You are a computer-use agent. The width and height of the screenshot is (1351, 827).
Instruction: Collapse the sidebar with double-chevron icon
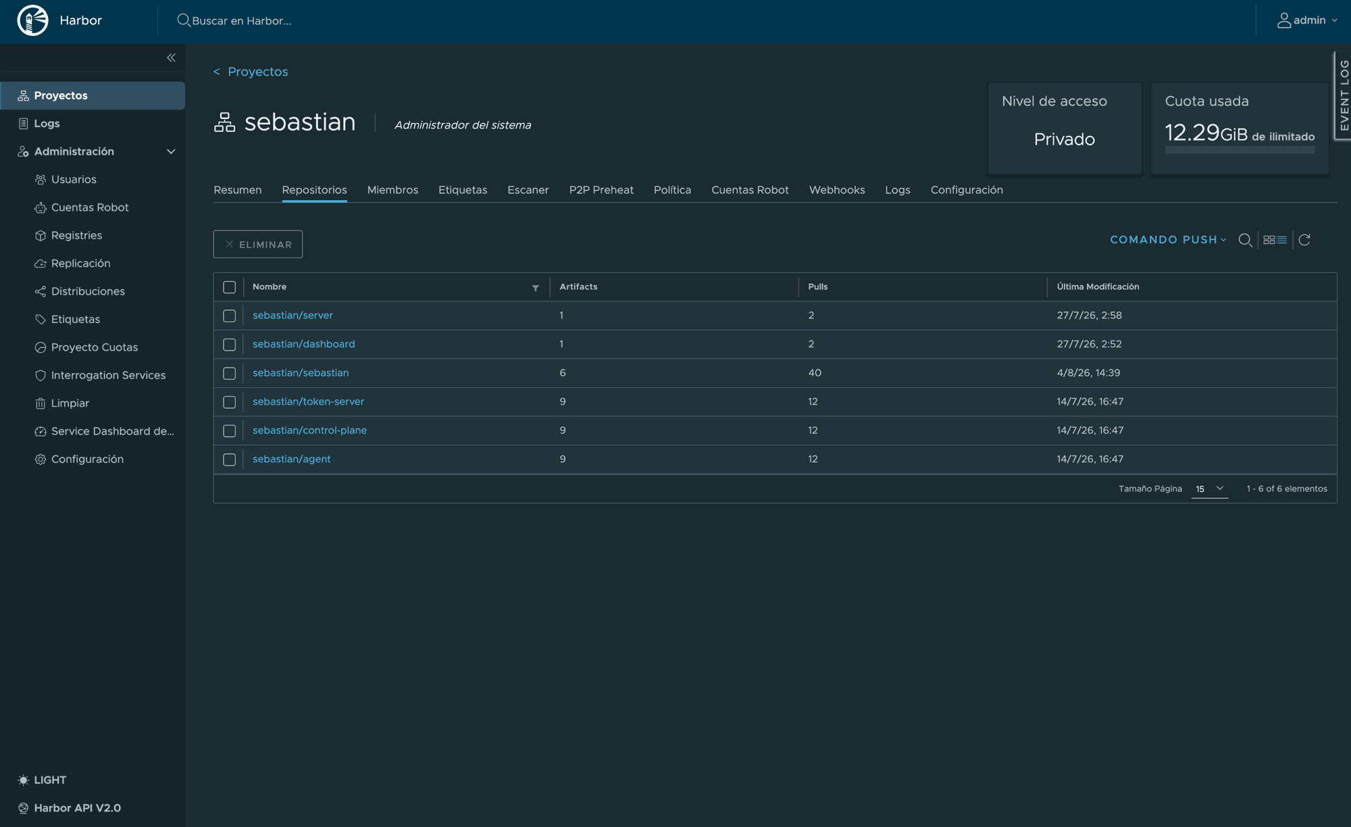171,57
